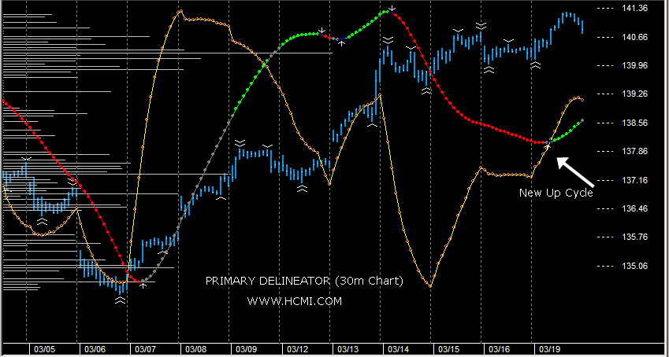Click the 137.86 price level label
Screen dimensions: 669x357
634,151
